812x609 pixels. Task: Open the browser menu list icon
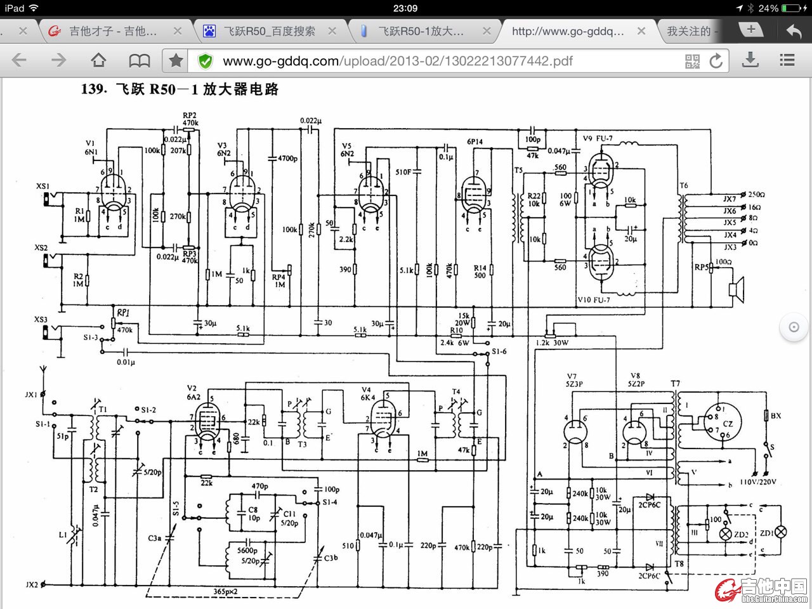787,60
